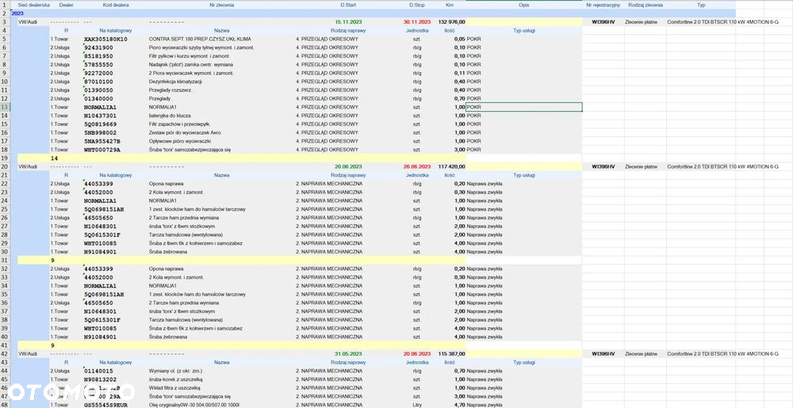Click the item count '14' in row 19
This screenshot has width=793, height=408.
coord(54,158)
